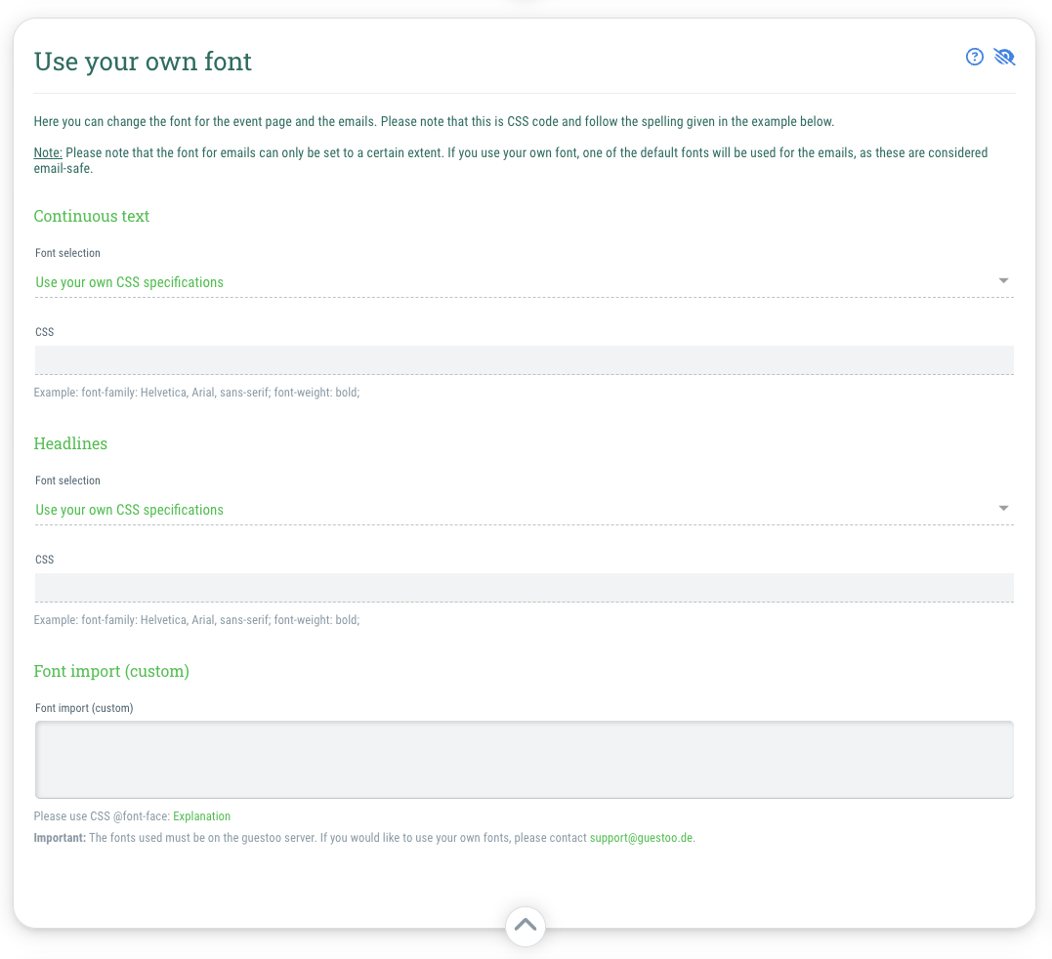Click the 'Important:' notice text
Screen dimensions: 1052x959
point(60,838)
